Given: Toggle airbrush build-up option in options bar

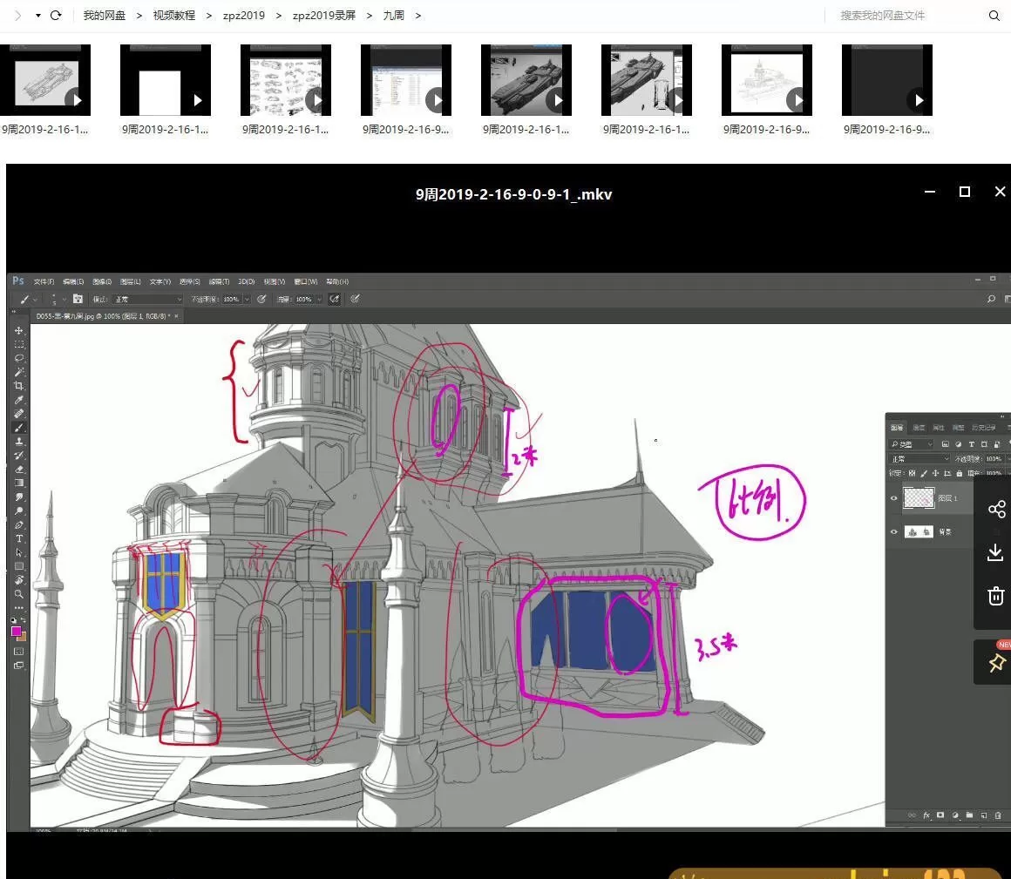Looking at the screenshot, I should 334,299.
